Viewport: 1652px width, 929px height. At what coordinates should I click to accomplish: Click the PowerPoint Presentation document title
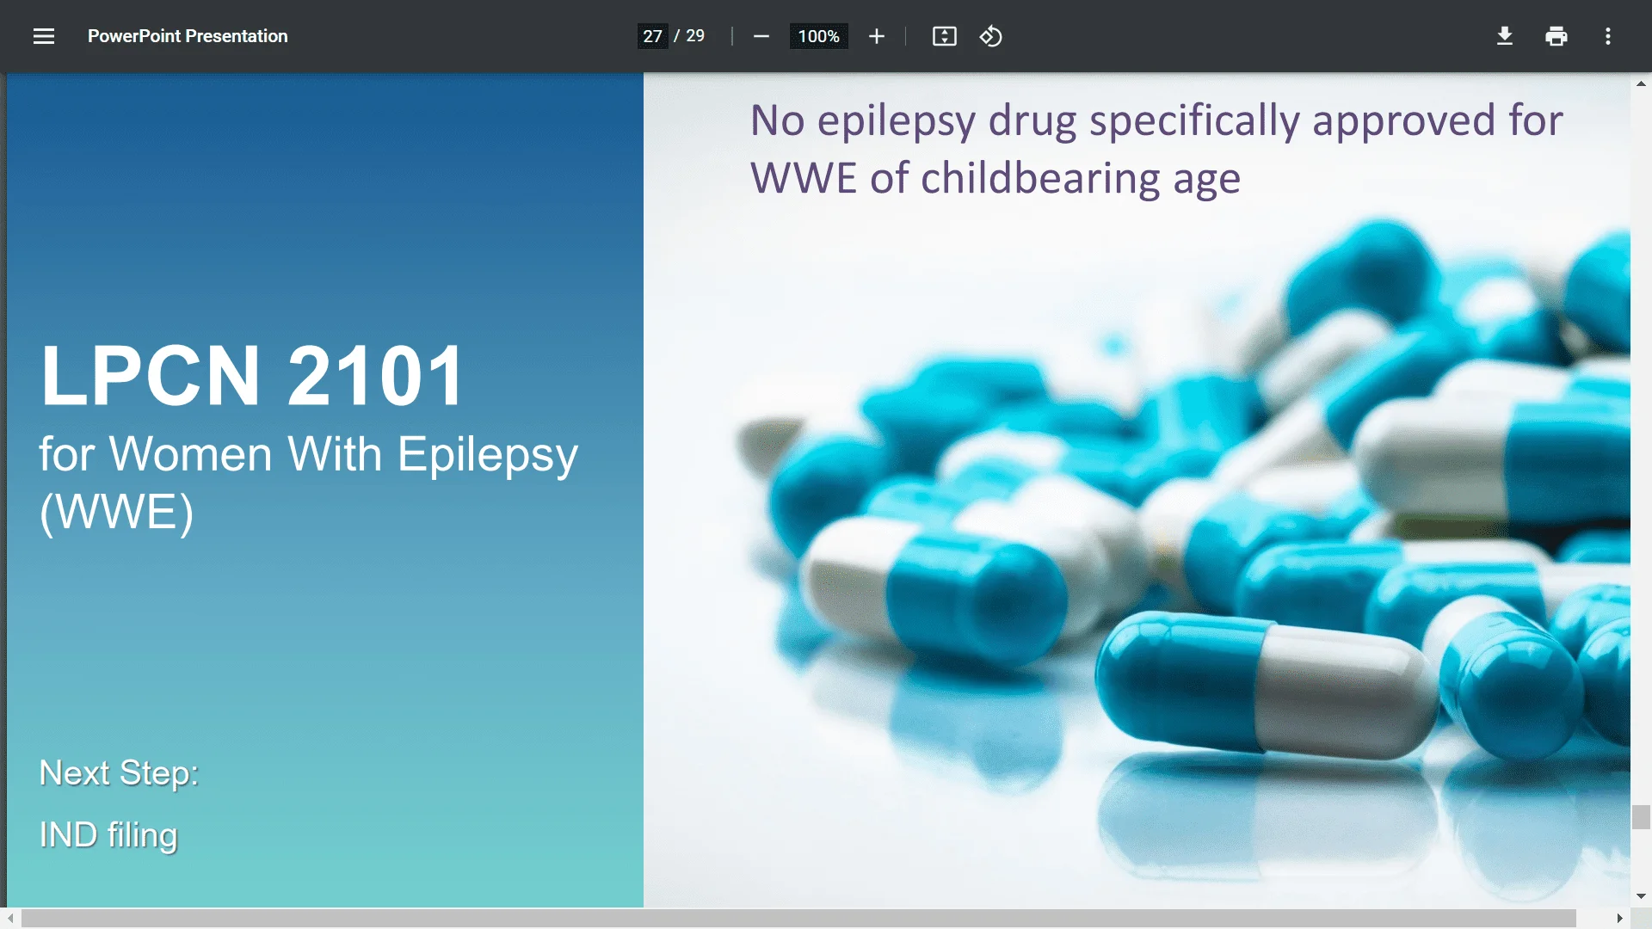point(188,36)
